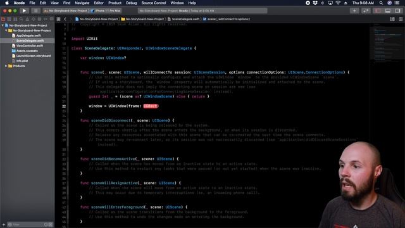Expand the Products folder
This screenshot has height=228, width=405.
pyautogui.click(x=6, y=66)
